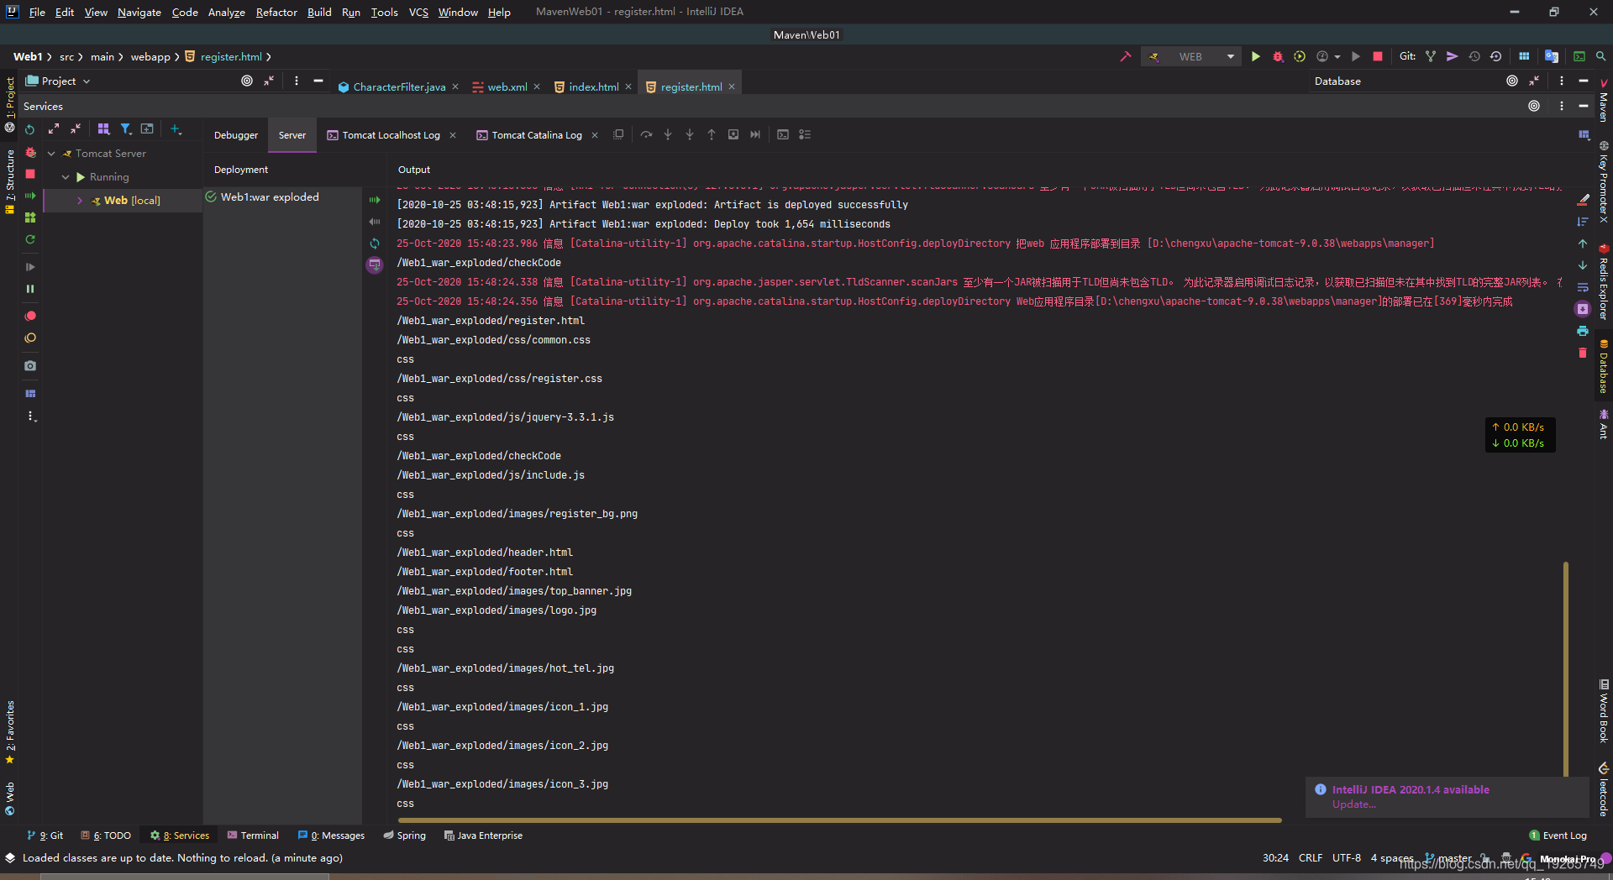Start debugging with the bug icon in main toolbar

point(1278,56)
